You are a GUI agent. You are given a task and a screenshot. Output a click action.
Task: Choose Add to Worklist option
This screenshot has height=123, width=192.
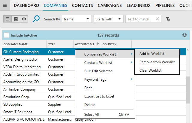tap(152, 54)
